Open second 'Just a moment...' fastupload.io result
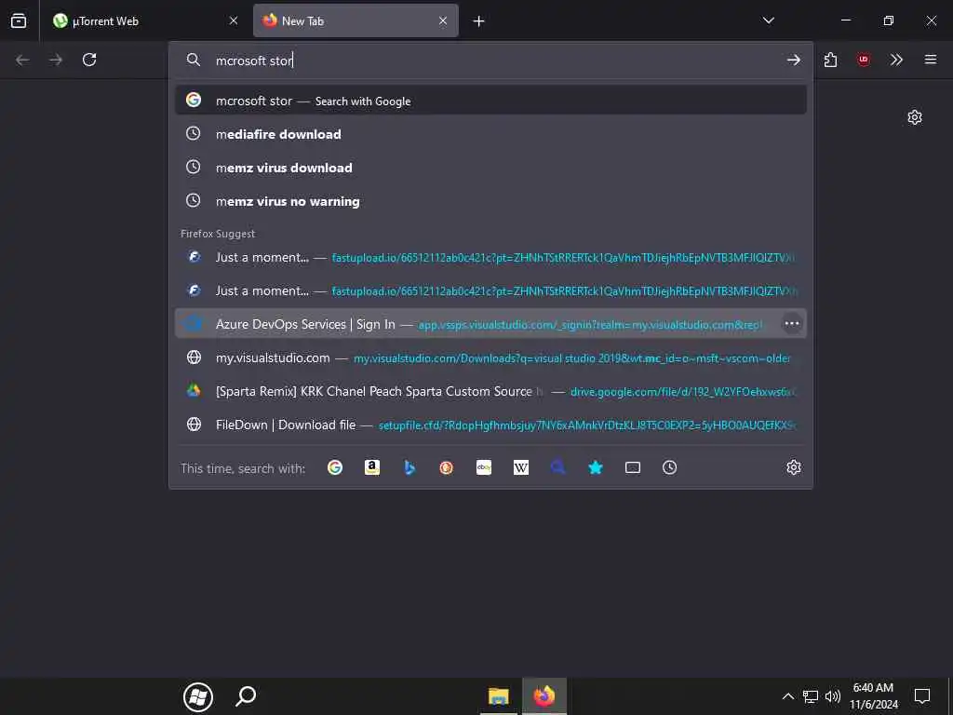953x715 pixels. (x=490, y=290)
